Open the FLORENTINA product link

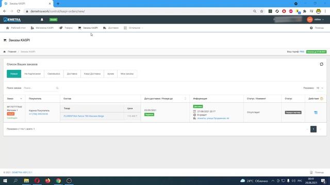click(x=84, y=116)
